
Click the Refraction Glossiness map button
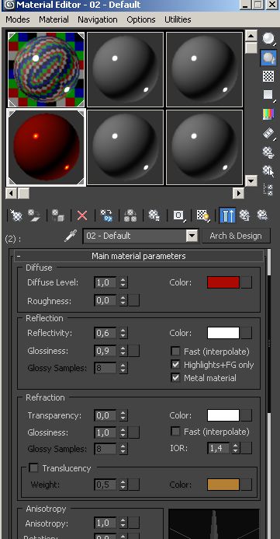click(134, 432)
